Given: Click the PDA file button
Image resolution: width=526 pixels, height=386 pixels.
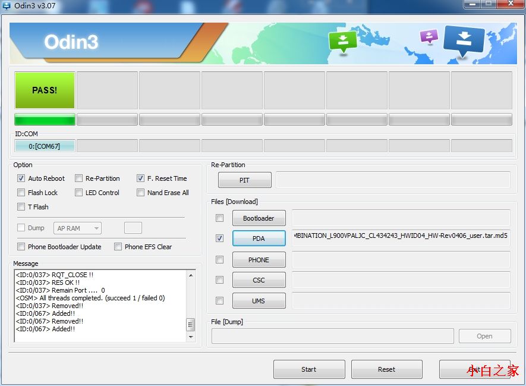Looking at the screenshot, I should coord(259,238).
